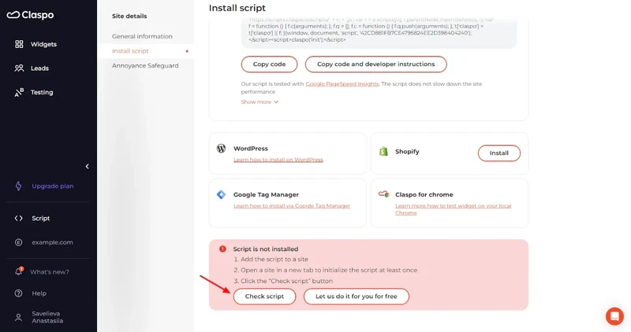Select Leads in the sidebar
Image resolution: width=631 pixels, height=332 pixels.
[x=39, y=68]
